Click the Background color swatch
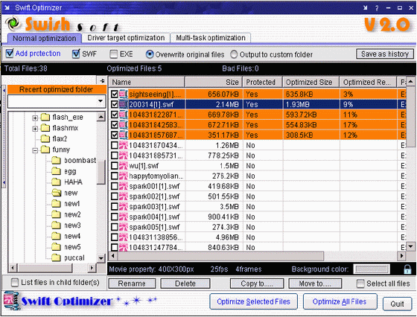This screenshot has height=317, width=417. [x=372, y=269]
